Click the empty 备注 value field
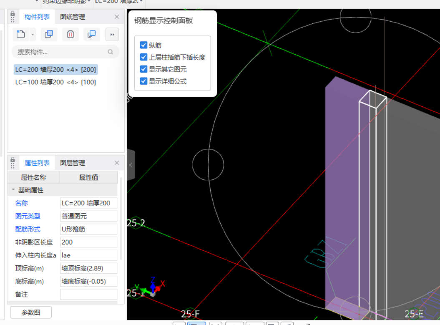The image size is (440, 325). [89, 295]
